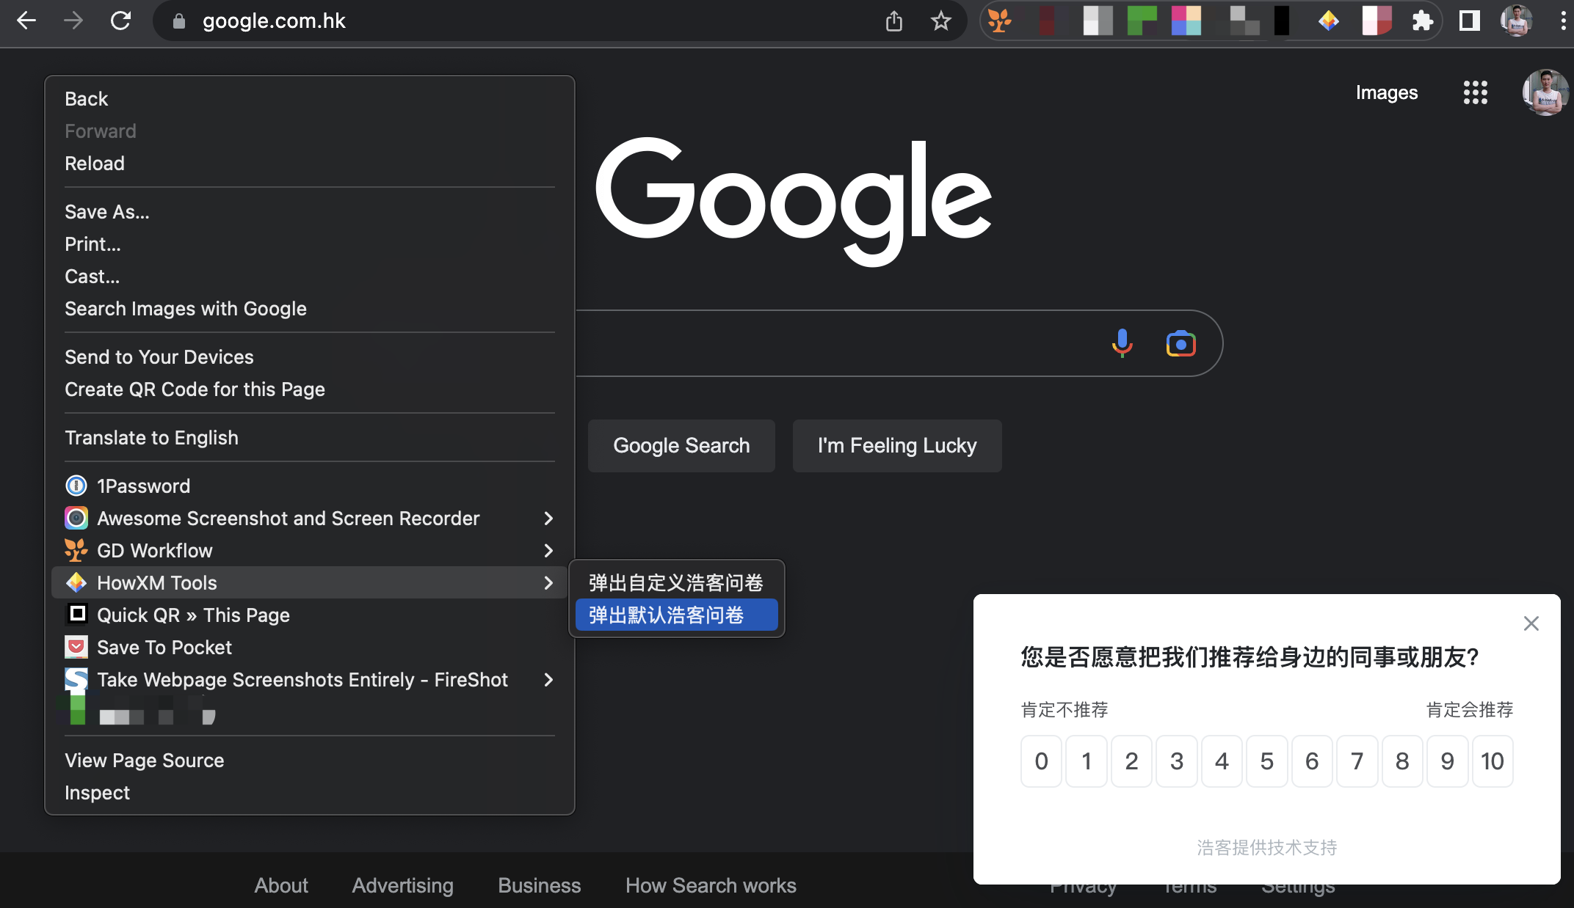Bookmark this page with star icon
This screenshot has height=908, width=1574.
(x=940, y=21)
